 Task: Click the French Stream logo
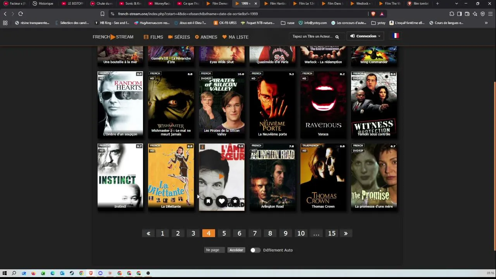point(113,37)
